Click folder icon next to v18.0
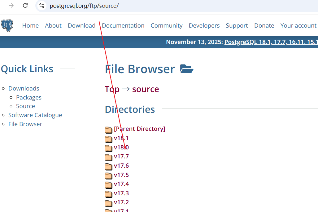Image resolution: width=318 pixels, height=212 pixels. click(108, 148)
